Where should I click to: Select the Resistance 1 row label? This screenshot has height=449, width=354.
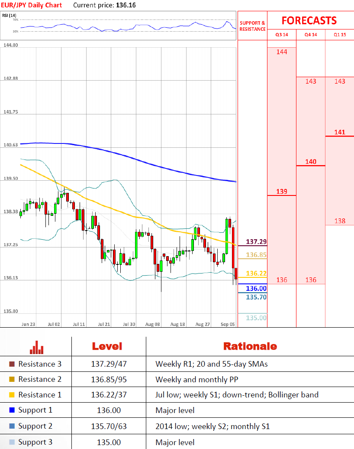[x=40, y=395]
